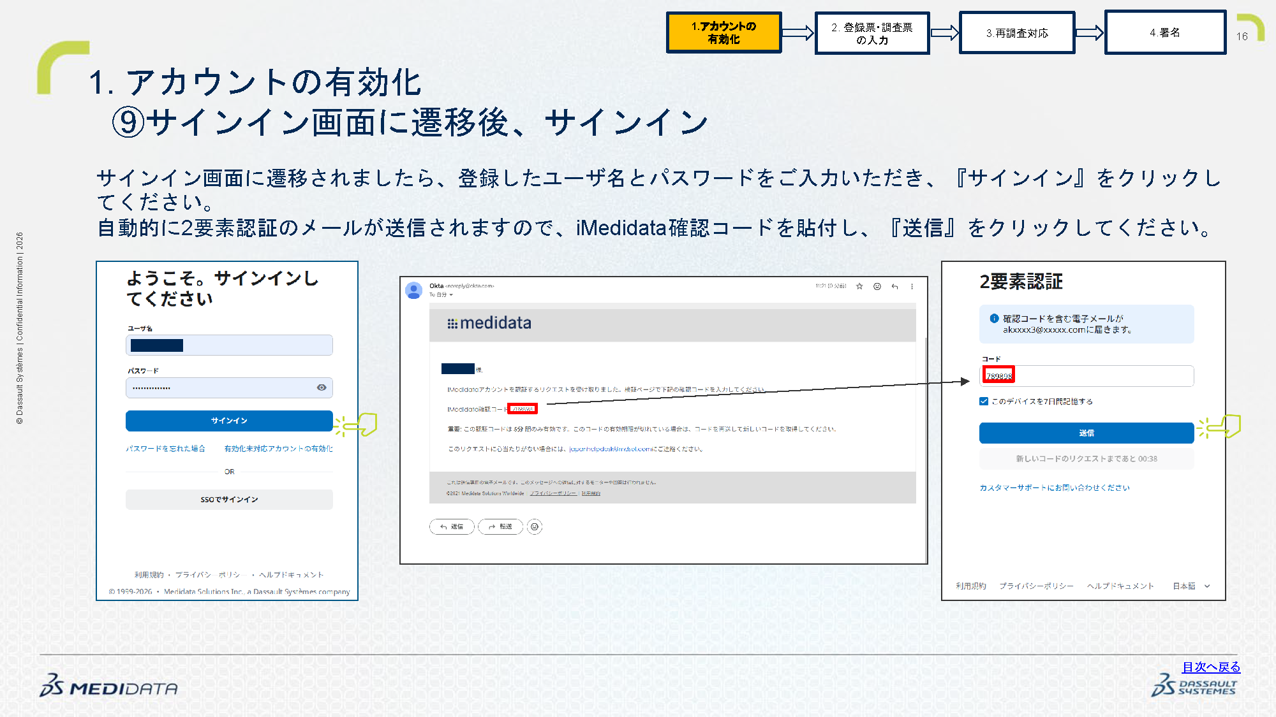This screenshot has width=1276, height=717.
Task: Click the ユーザ名 input field
Action: coord(229,345)
